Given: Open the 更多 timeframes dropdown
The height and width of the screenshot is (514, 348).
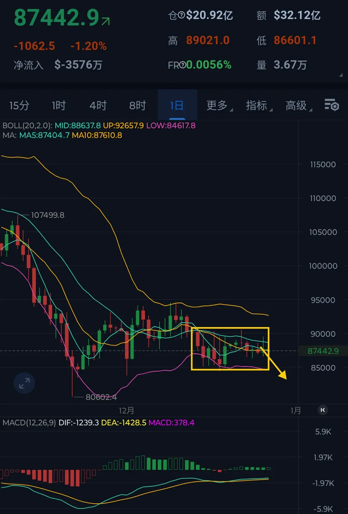Looking at the screenshot, I should pyautogui.click(x=219, y=105).
